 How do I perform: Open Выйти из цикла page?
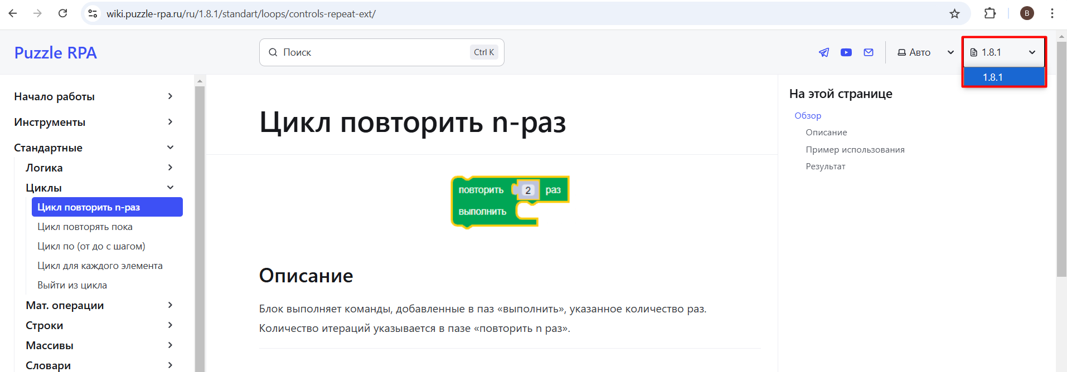[x=72, y=285]
